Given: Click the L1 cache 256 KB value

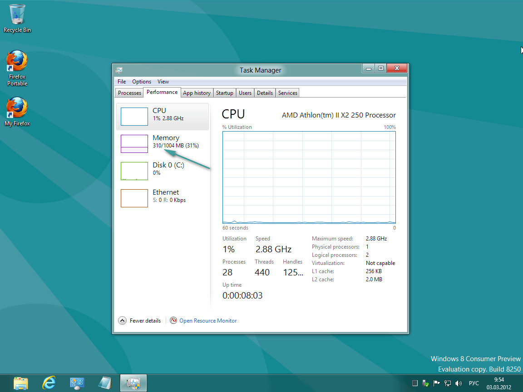Looking at the screenshot, I should click(374, 271).
